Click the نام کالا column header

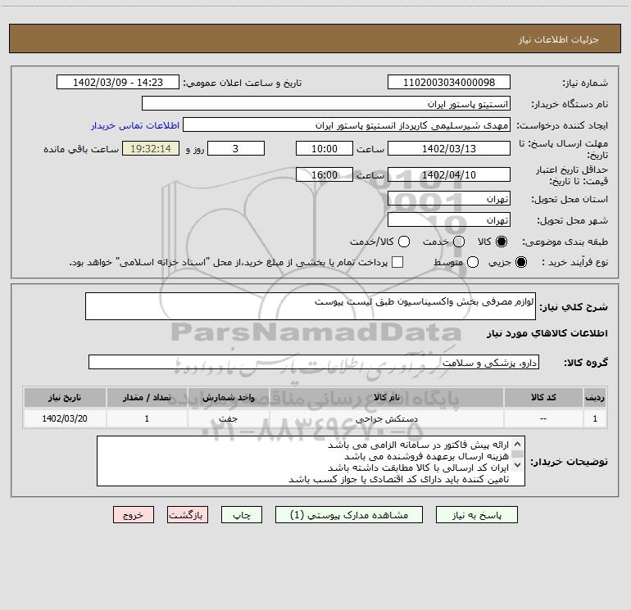pos(386,397)
